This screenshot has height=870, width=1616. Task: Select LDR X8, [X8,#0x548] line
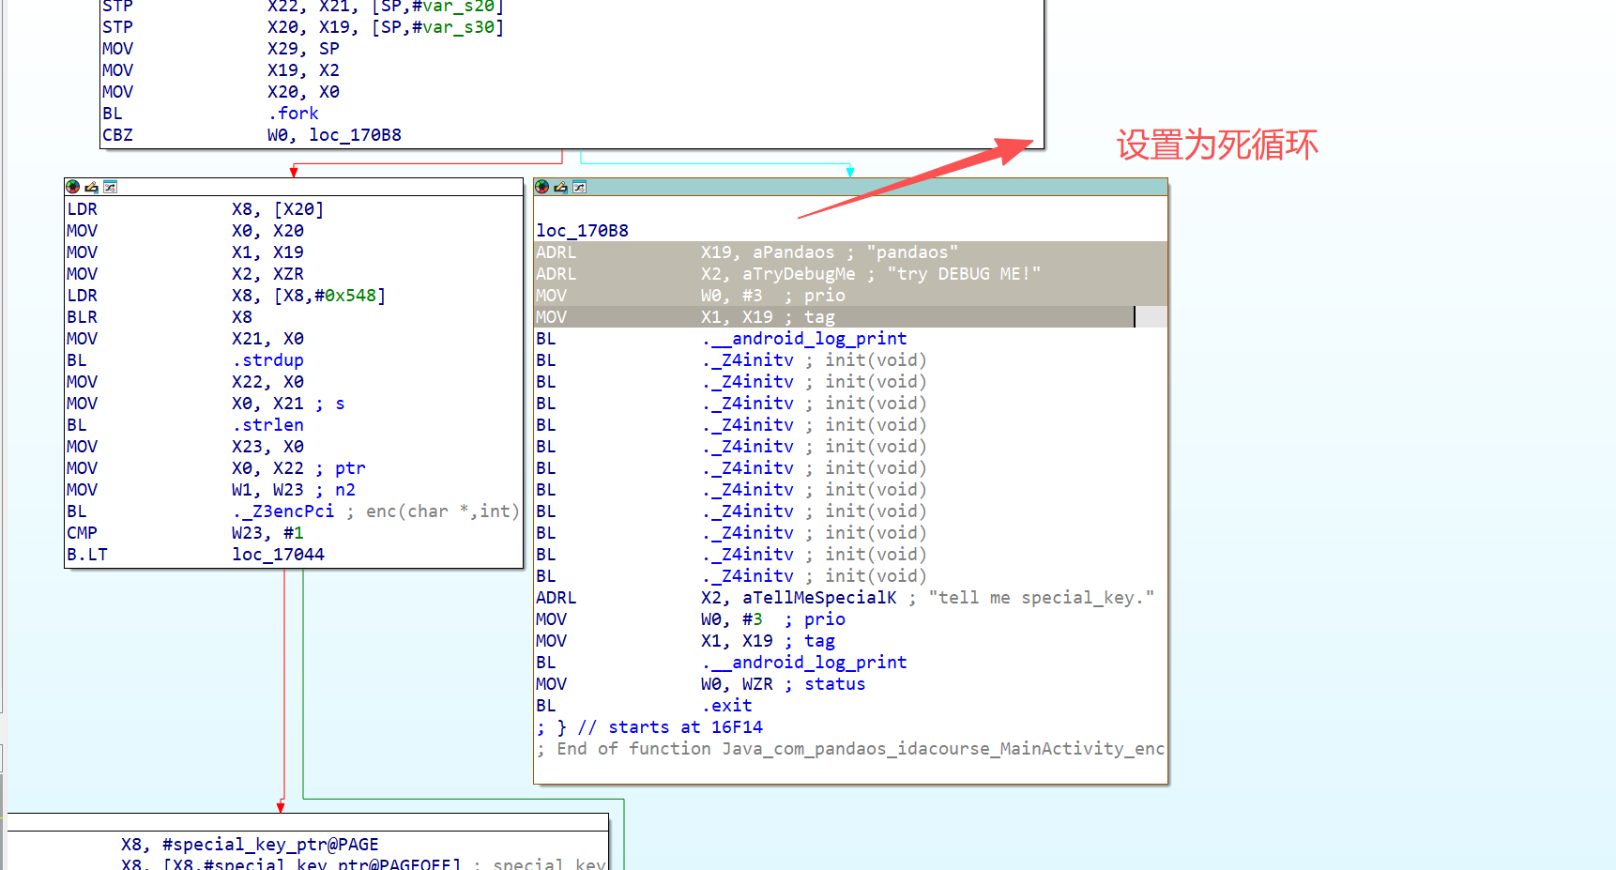pyautogui.click(x=226, y=296)
